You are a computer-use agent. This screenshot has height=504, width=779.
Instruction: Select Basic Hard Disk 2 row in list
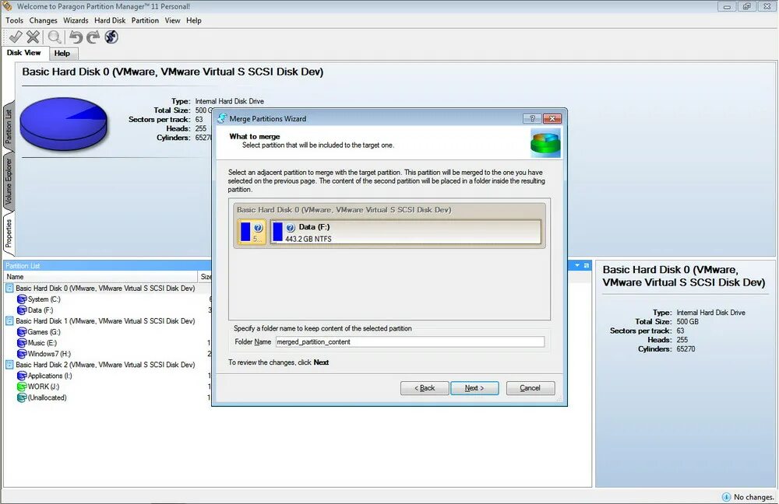(x=105, y=365)
